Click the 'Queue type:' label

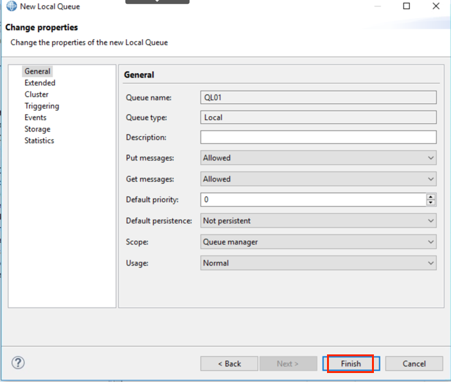coord(146,117)
